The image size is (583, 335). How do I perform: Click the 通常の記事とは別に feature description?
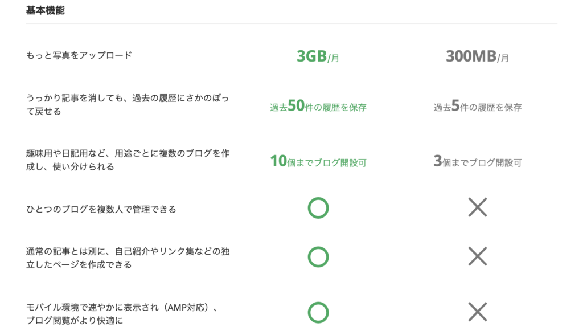point(128,258)
